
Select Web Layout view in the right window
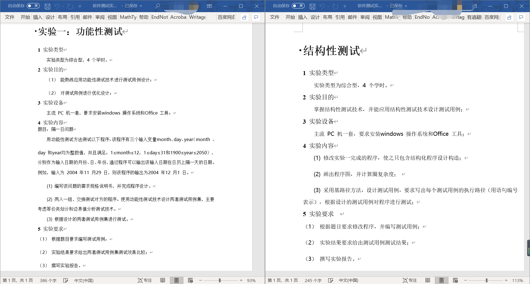[x=455, y=280]
